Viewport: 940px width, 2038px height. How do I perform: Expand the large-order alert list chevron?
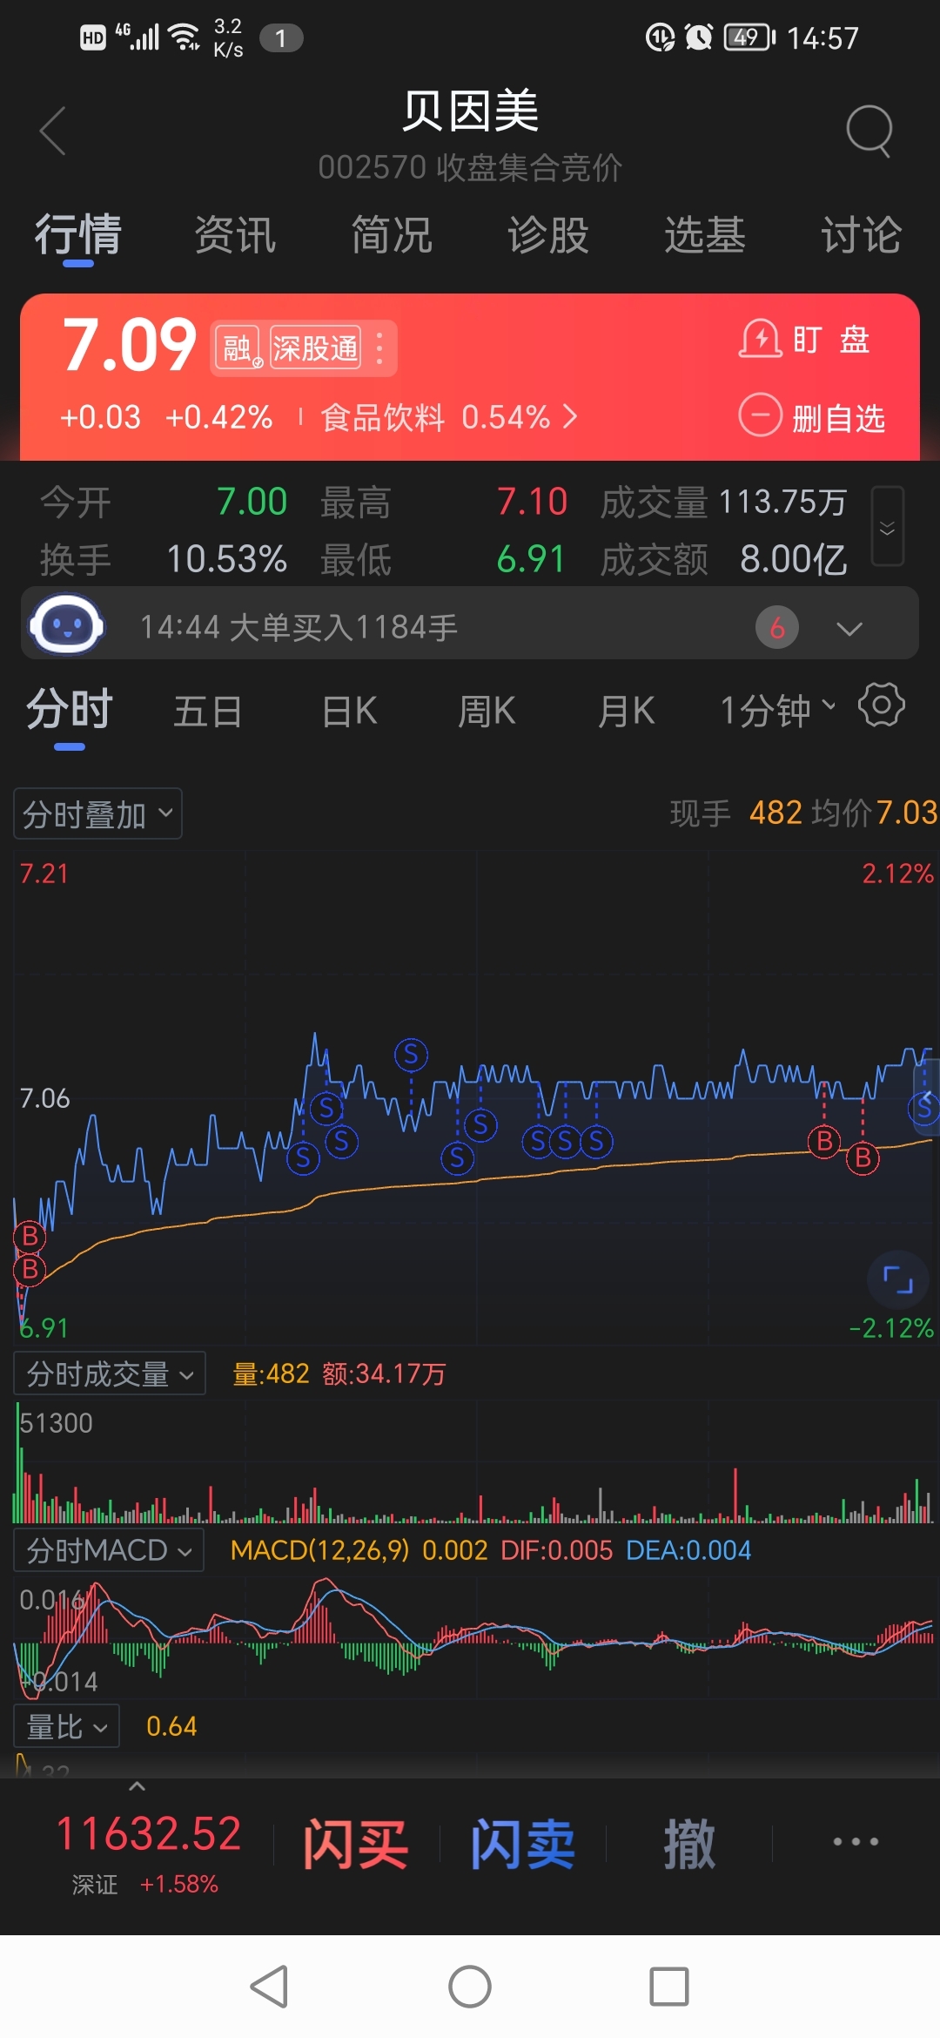point(849,628)
